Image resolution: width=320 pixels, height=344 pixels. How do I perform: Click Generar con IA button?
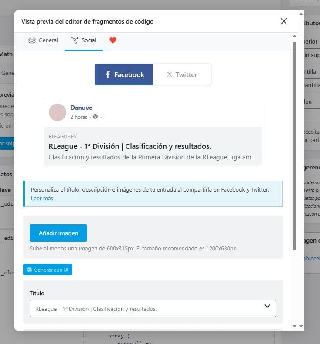pos(48,270)
